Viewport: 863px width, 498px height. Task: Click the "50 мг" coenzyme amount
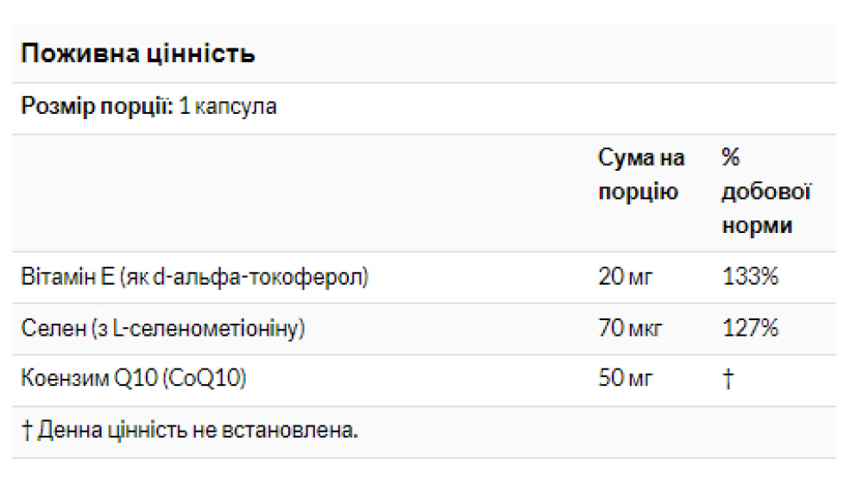coord(626,378)
